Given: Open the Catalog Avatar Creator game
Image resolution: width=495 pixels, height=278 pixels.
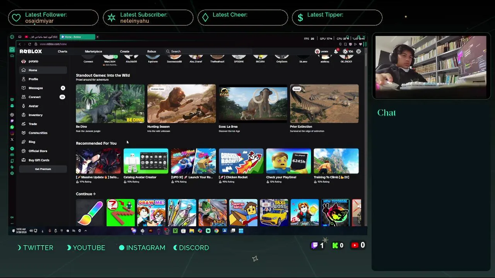Looking at the screenshot, I should (x=146, y=161).
